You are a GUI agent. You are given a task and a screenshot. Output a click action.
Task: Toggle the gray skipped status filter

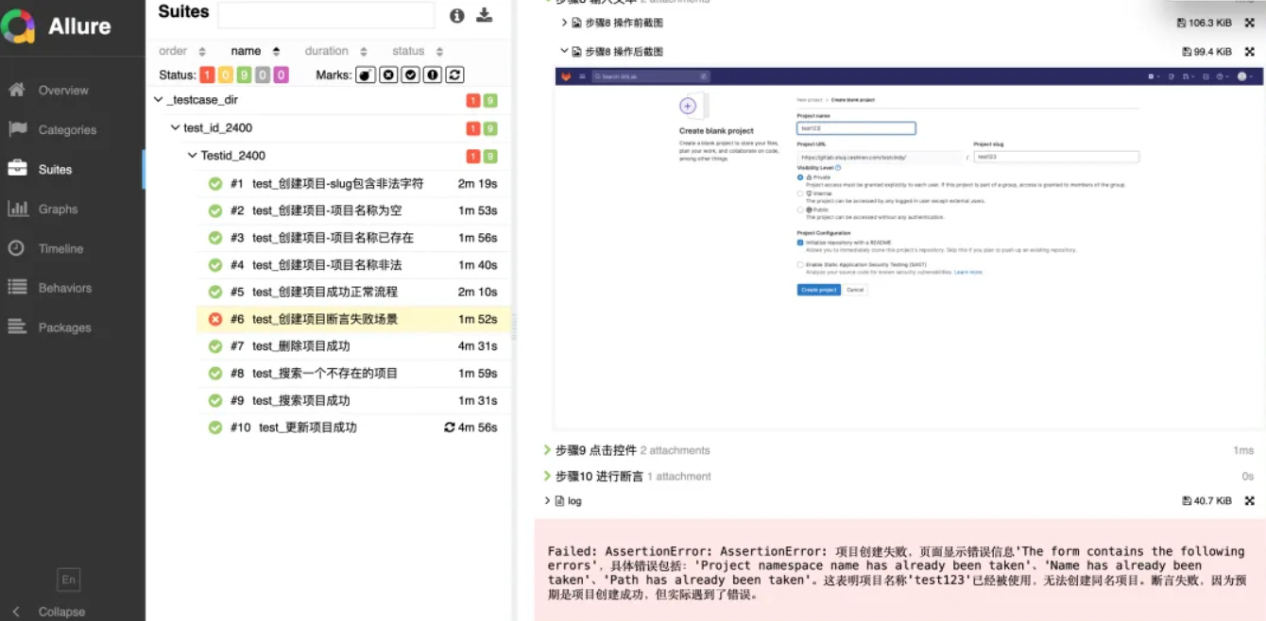click(263, 75)
